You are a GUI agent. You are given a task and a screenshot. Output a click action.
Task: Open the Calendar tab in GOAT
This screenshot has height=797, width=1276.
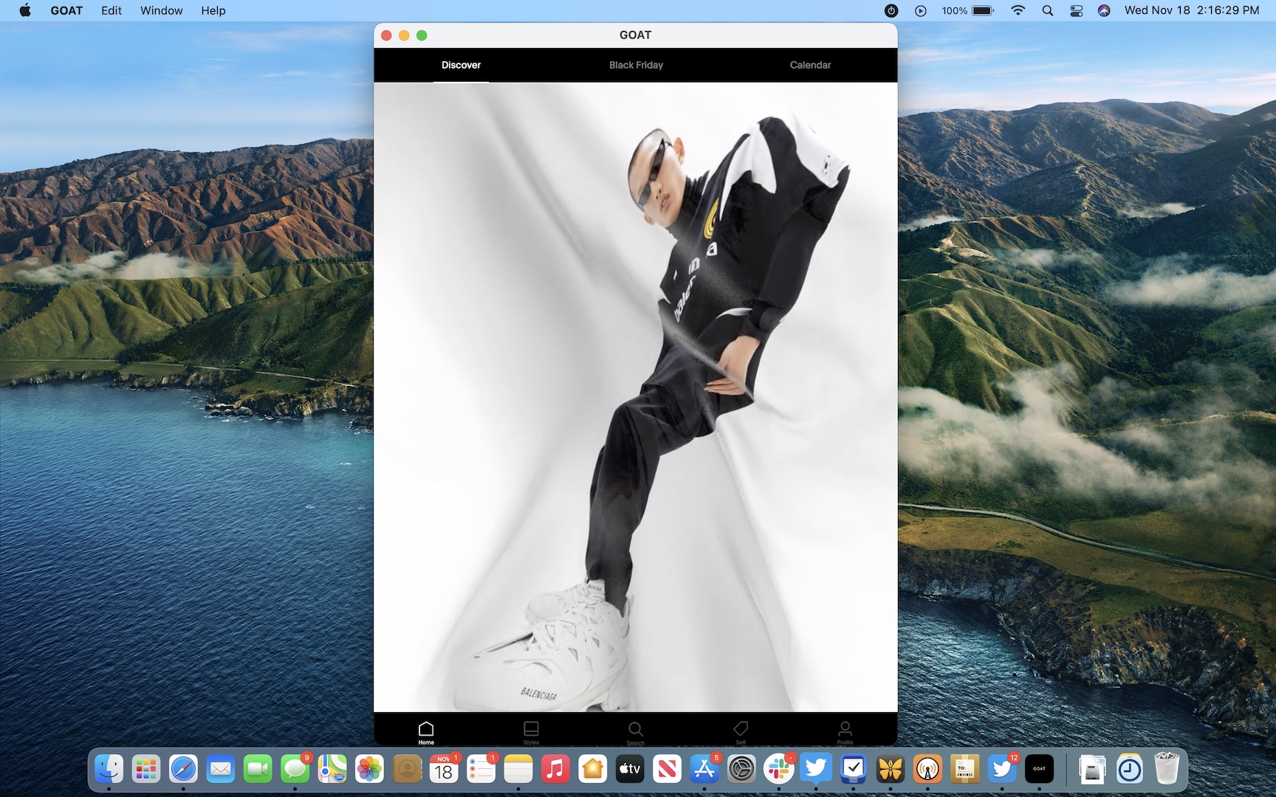pyautogui.click(x=810, y=65)
